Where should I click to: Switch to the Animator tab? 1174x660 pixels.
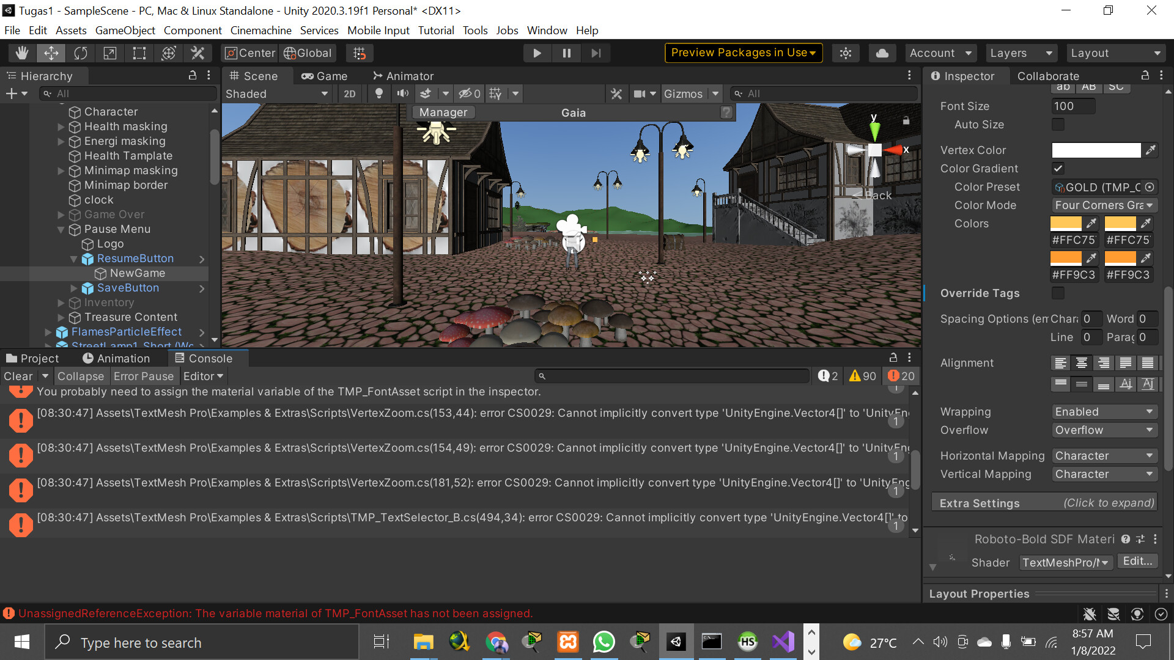coord(402,76)
